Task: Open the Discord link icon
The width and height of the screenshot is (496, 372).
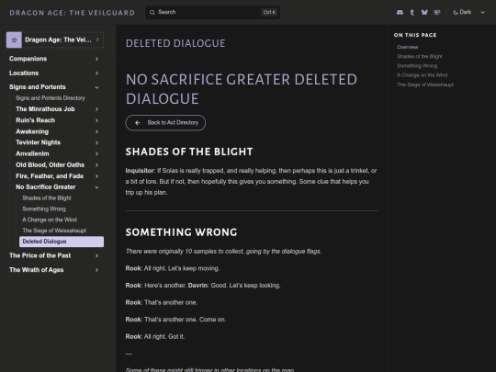Action: pos(400,12)
